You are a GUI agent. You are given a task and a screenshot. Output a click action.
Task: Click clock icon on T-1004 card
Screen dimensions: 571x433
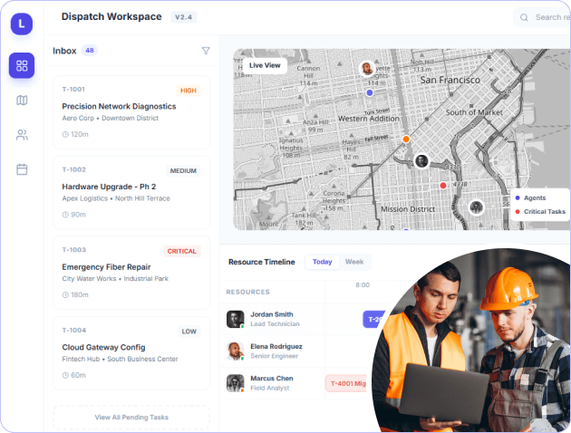coord(65,375)
